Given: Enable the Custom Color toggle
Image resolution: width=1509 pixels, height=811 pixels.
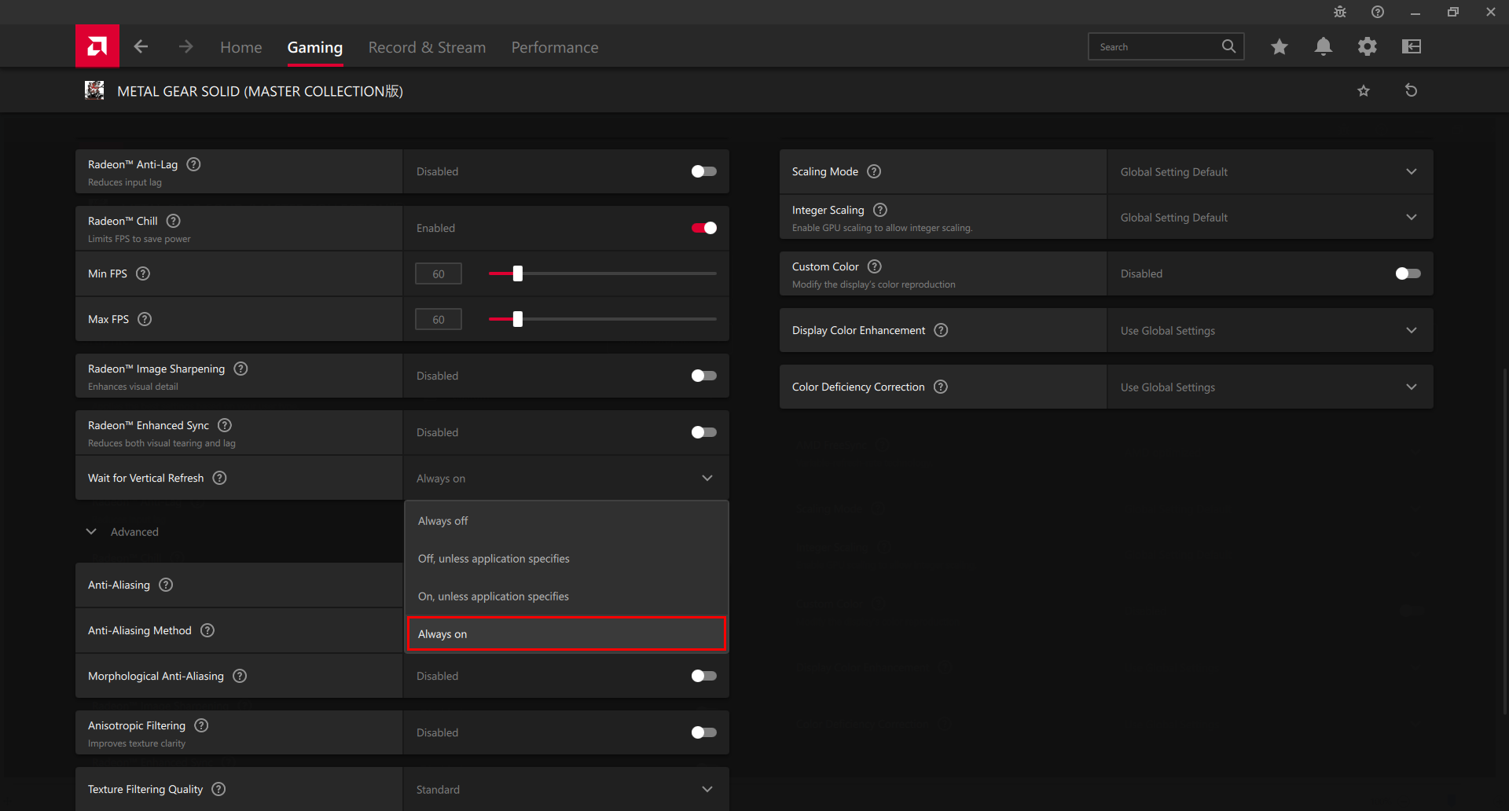Looking at the screenshot, I should click(1408, 273).
